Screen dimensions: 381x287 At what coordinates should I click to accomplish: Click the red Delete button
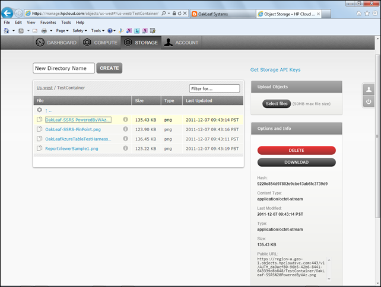click(x=297, y=150)
